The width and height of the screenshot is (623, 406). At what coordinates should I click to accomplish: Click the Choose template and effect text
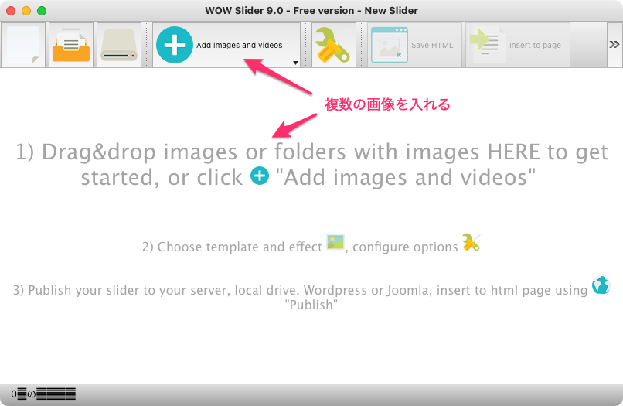click(x=231, y=247)
